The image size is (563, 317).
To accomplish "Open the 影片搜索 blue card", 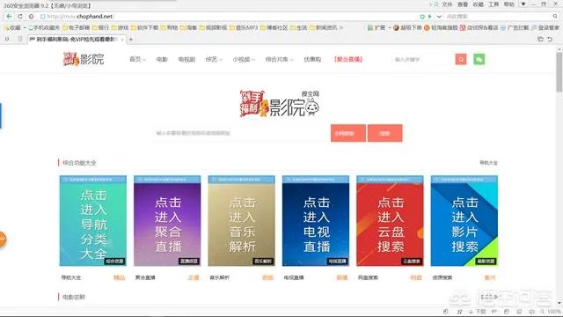I will (x=464, y=221).
